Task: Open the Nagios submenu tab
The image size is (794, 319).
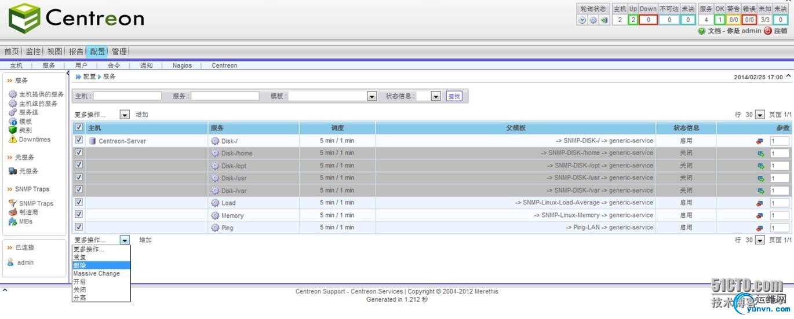Action: coord(182,65)
